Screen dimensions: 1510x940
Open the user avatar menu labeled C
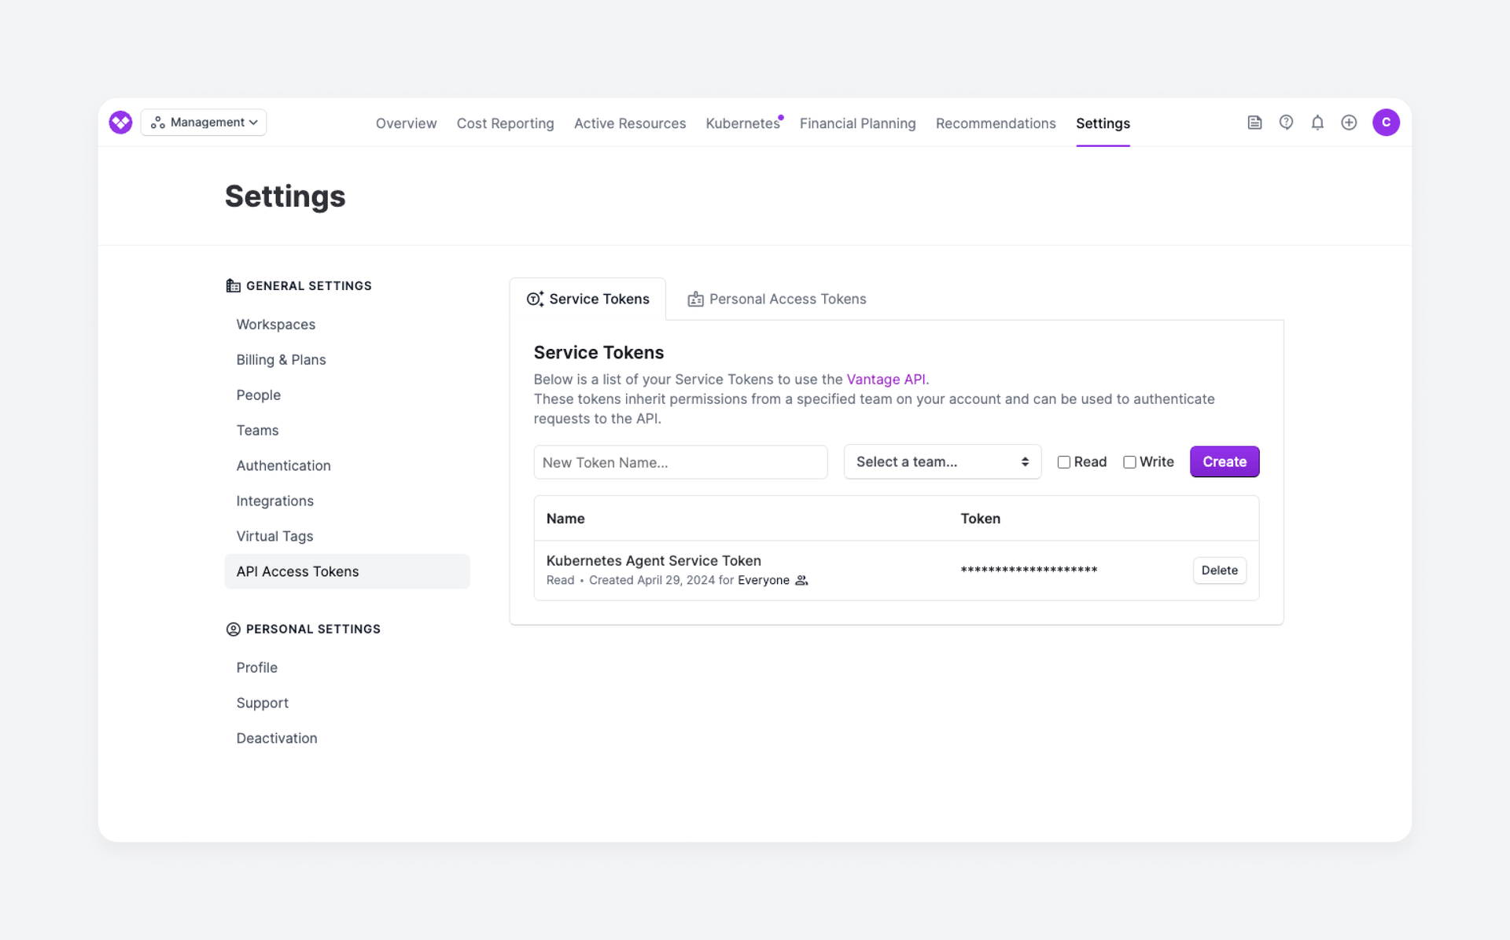[1386, 123]
